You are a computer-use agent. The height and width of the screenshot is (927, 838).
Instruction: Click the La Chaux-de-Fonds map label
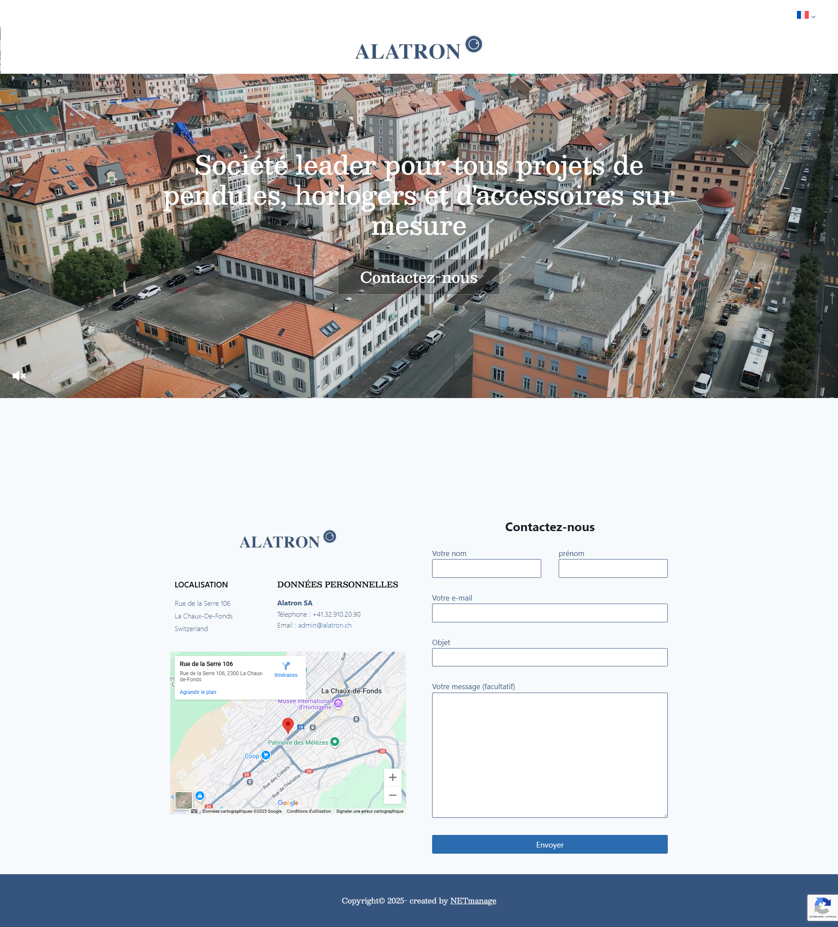(x=351, y=690)
